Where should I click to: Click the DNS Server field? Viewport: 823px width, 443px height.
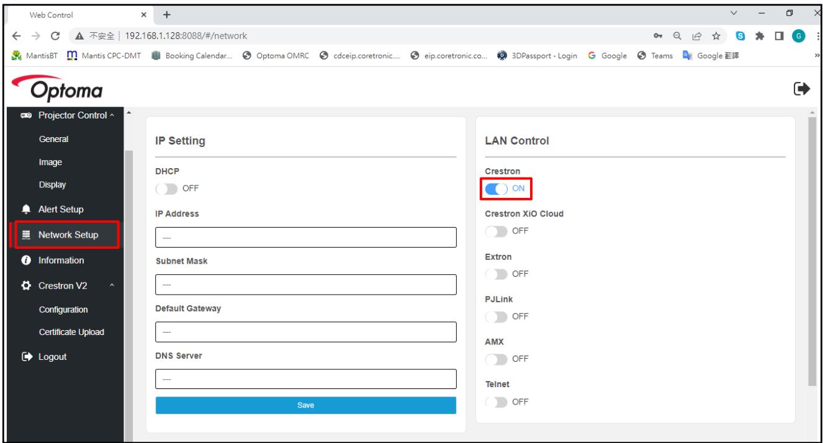click(x=305, y=379)
